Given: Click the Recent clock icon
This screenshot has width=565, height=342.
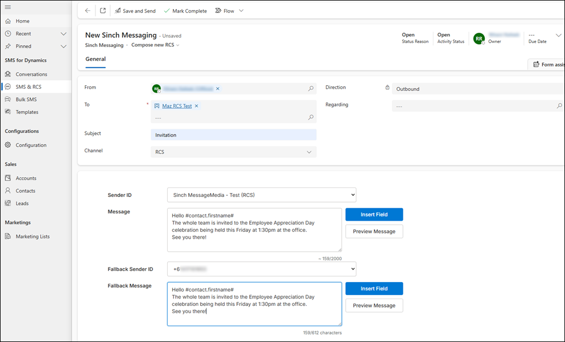Looking at the screenshot, I should pyautogui.click(x=8, y=33).
